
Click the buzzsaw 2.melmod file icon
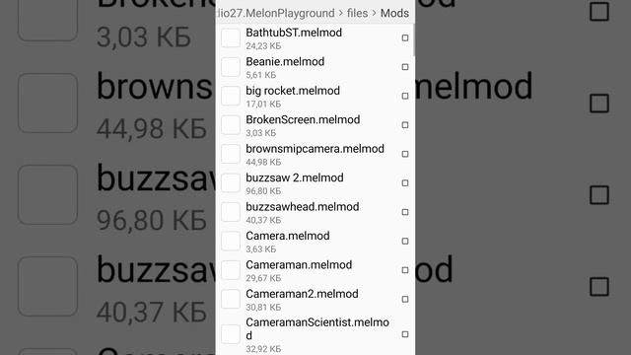231,182
